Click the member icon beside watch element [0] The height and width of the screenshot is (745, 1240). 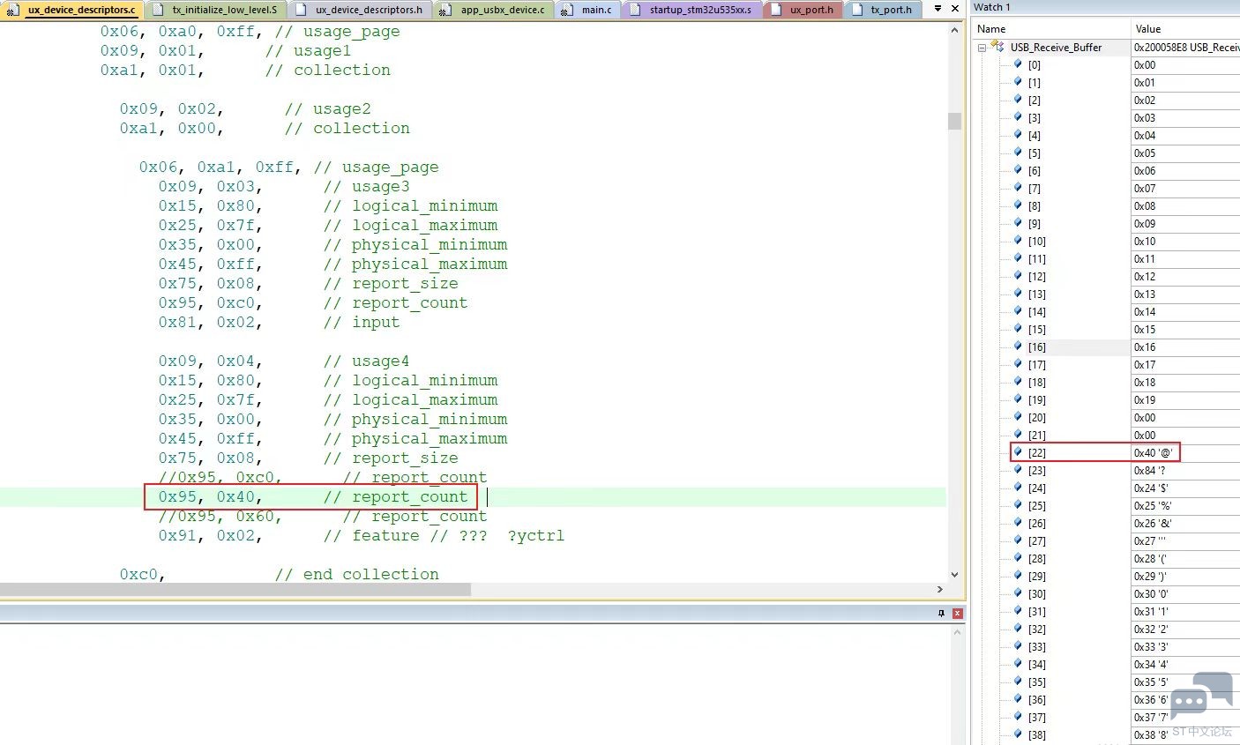(x=1018, y=63)
